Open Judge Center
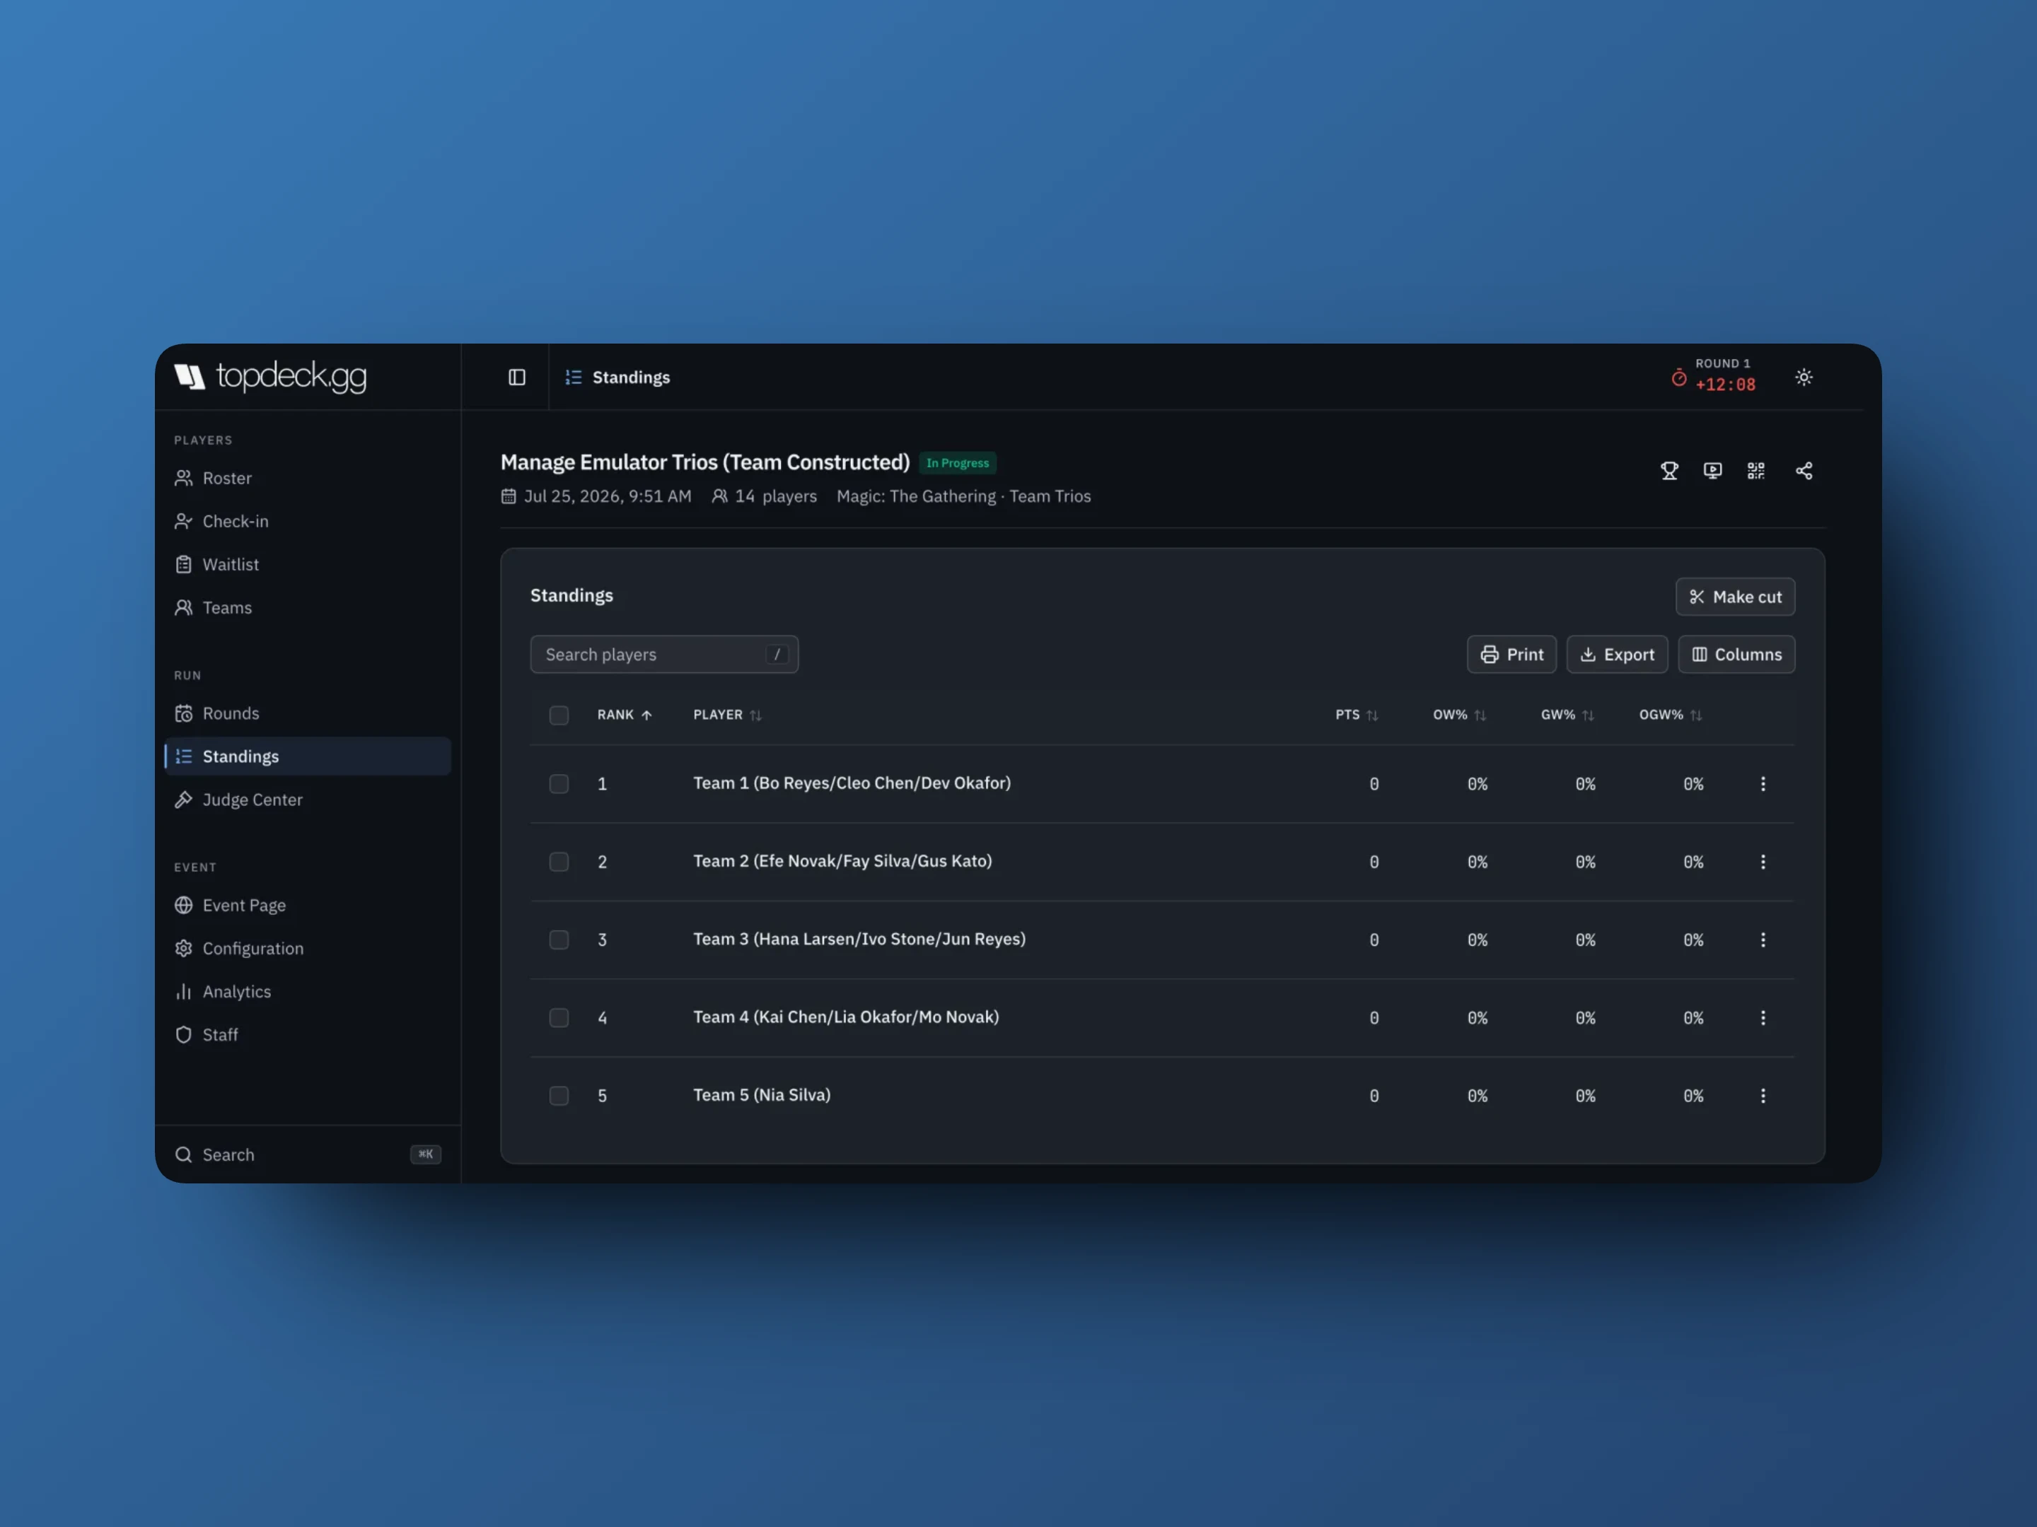The image size is (2037, 1527). click(308, 800)
